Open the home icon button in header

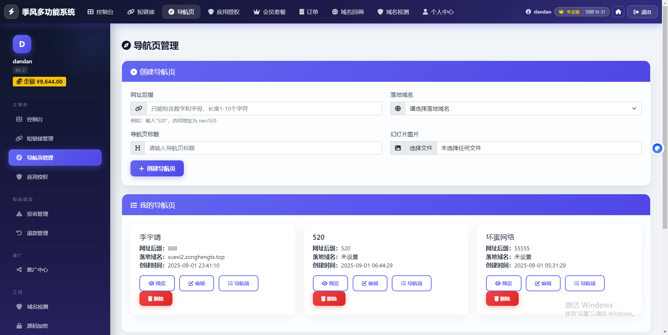(618, 12)
